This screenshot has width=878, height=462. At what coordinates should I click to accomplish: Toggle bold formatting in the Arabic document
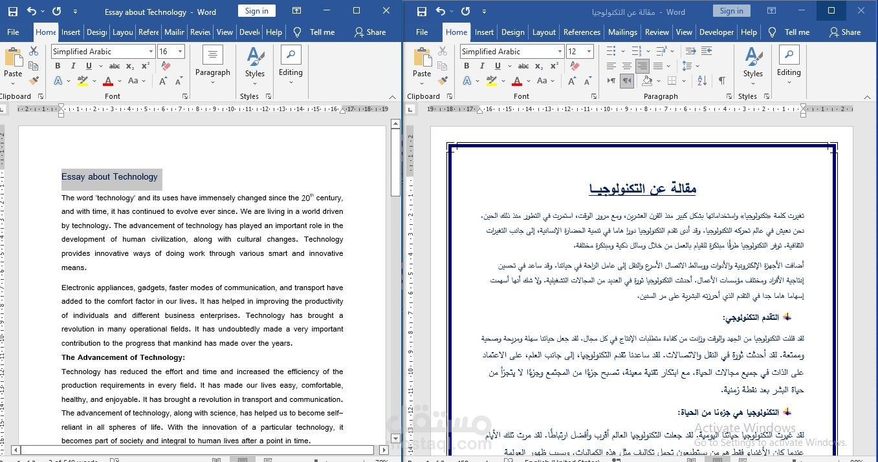pos(466,65)
